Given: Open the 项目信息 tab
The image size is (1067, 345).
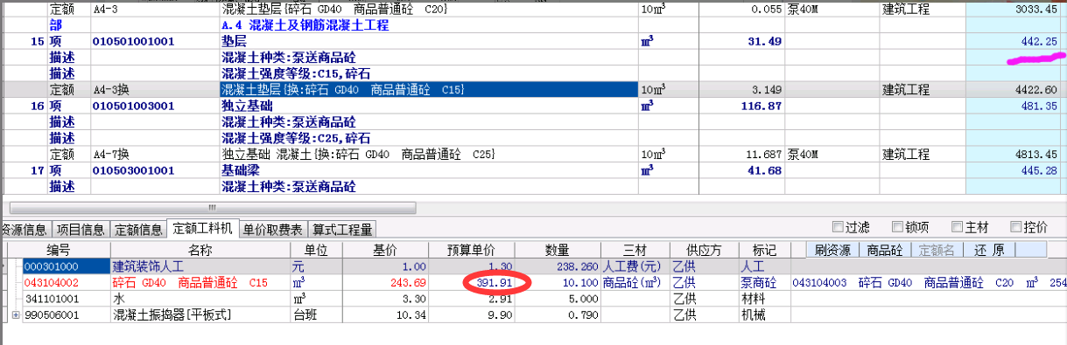Looking at the screenshot, I should click(x=81, y=229).
